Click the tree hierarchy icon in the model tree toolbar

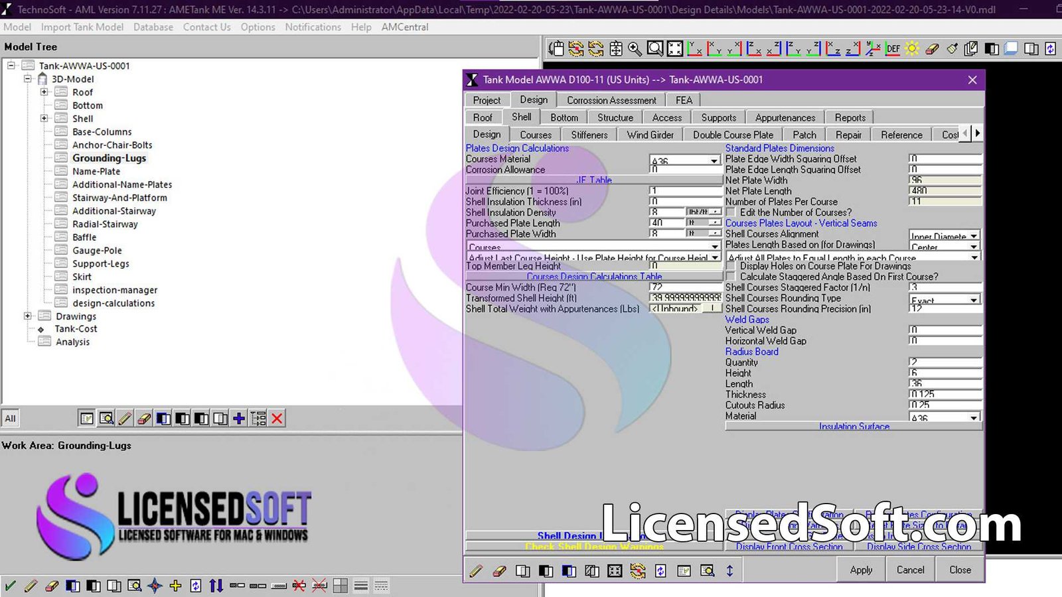pos(258,419)
